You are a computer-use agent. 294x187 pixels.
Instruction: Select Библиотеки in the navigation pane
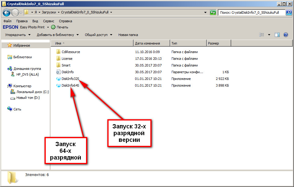pyautogui.click(x=23, y=57)
